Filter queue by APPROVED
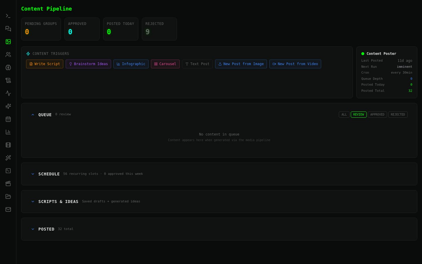Screen dimensions: 422x264 coord(377,115)
